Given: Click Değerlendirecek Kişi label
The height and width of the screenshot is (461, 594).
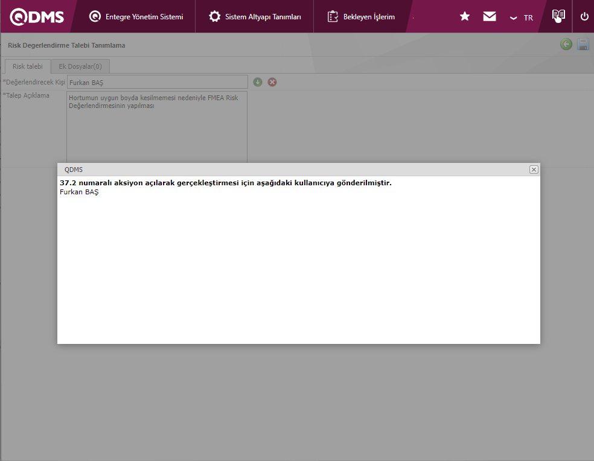Looking at the screenshot, I should (x=34, y=82).
